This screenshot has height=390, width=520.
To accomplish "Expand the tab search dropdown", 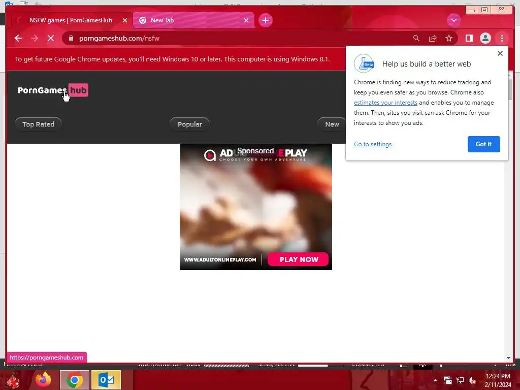I will pos(453,20).
